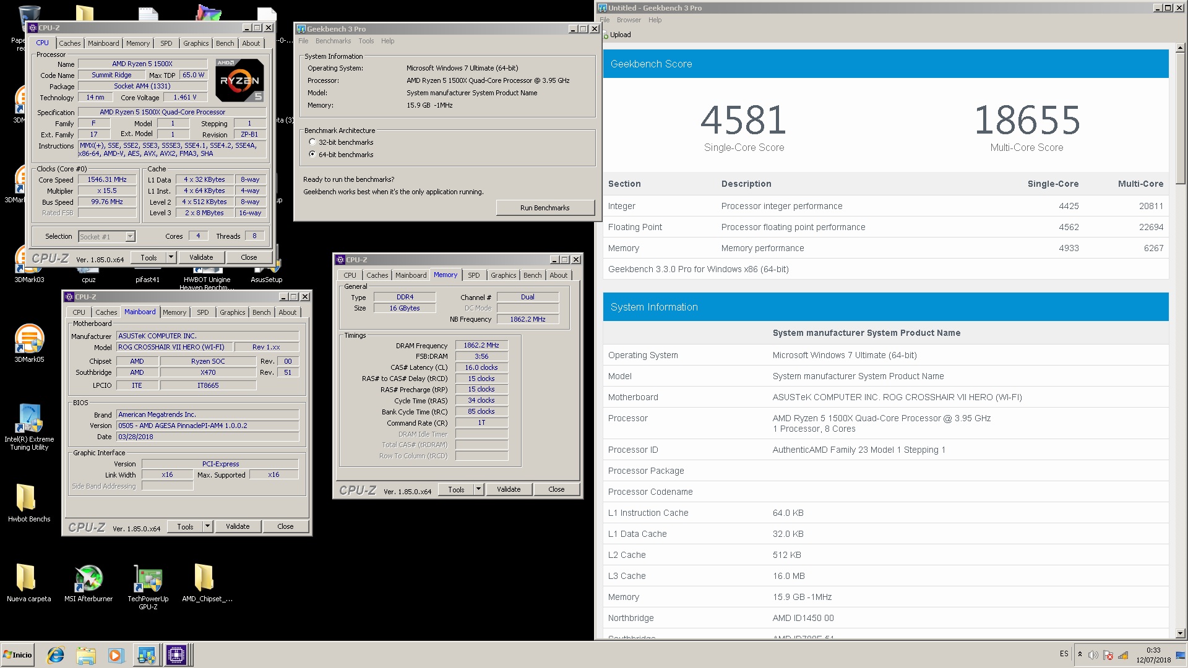Select HWBOT Unigine Heaven Benchmark shortcut

pos(207,282)
